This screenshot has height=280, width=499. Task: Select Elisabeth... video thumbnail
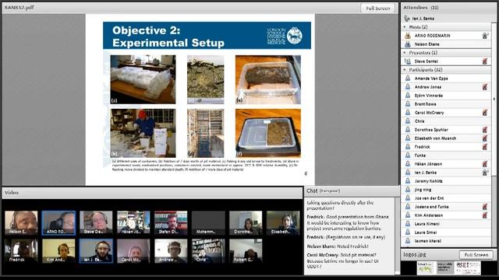pos(283,223)
